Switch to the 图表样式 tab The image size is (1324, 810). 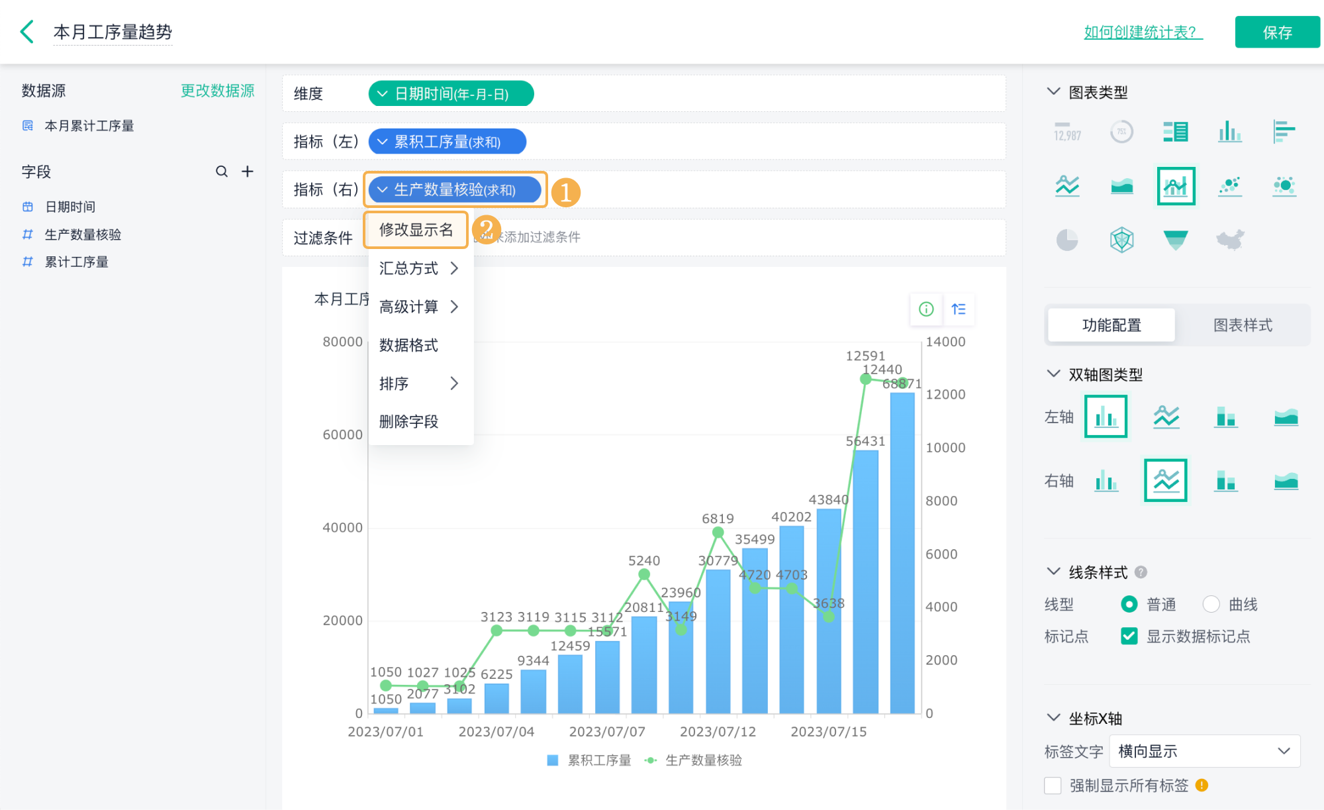coord(1243,325)
